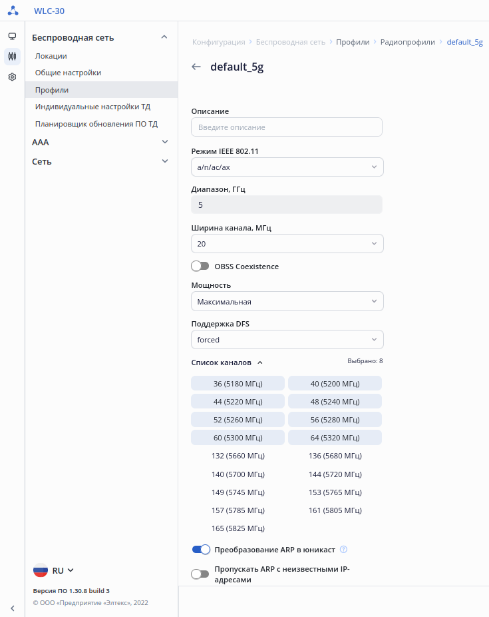Disable the ARP to unicast conversion toggle

(x=201, y=550)
